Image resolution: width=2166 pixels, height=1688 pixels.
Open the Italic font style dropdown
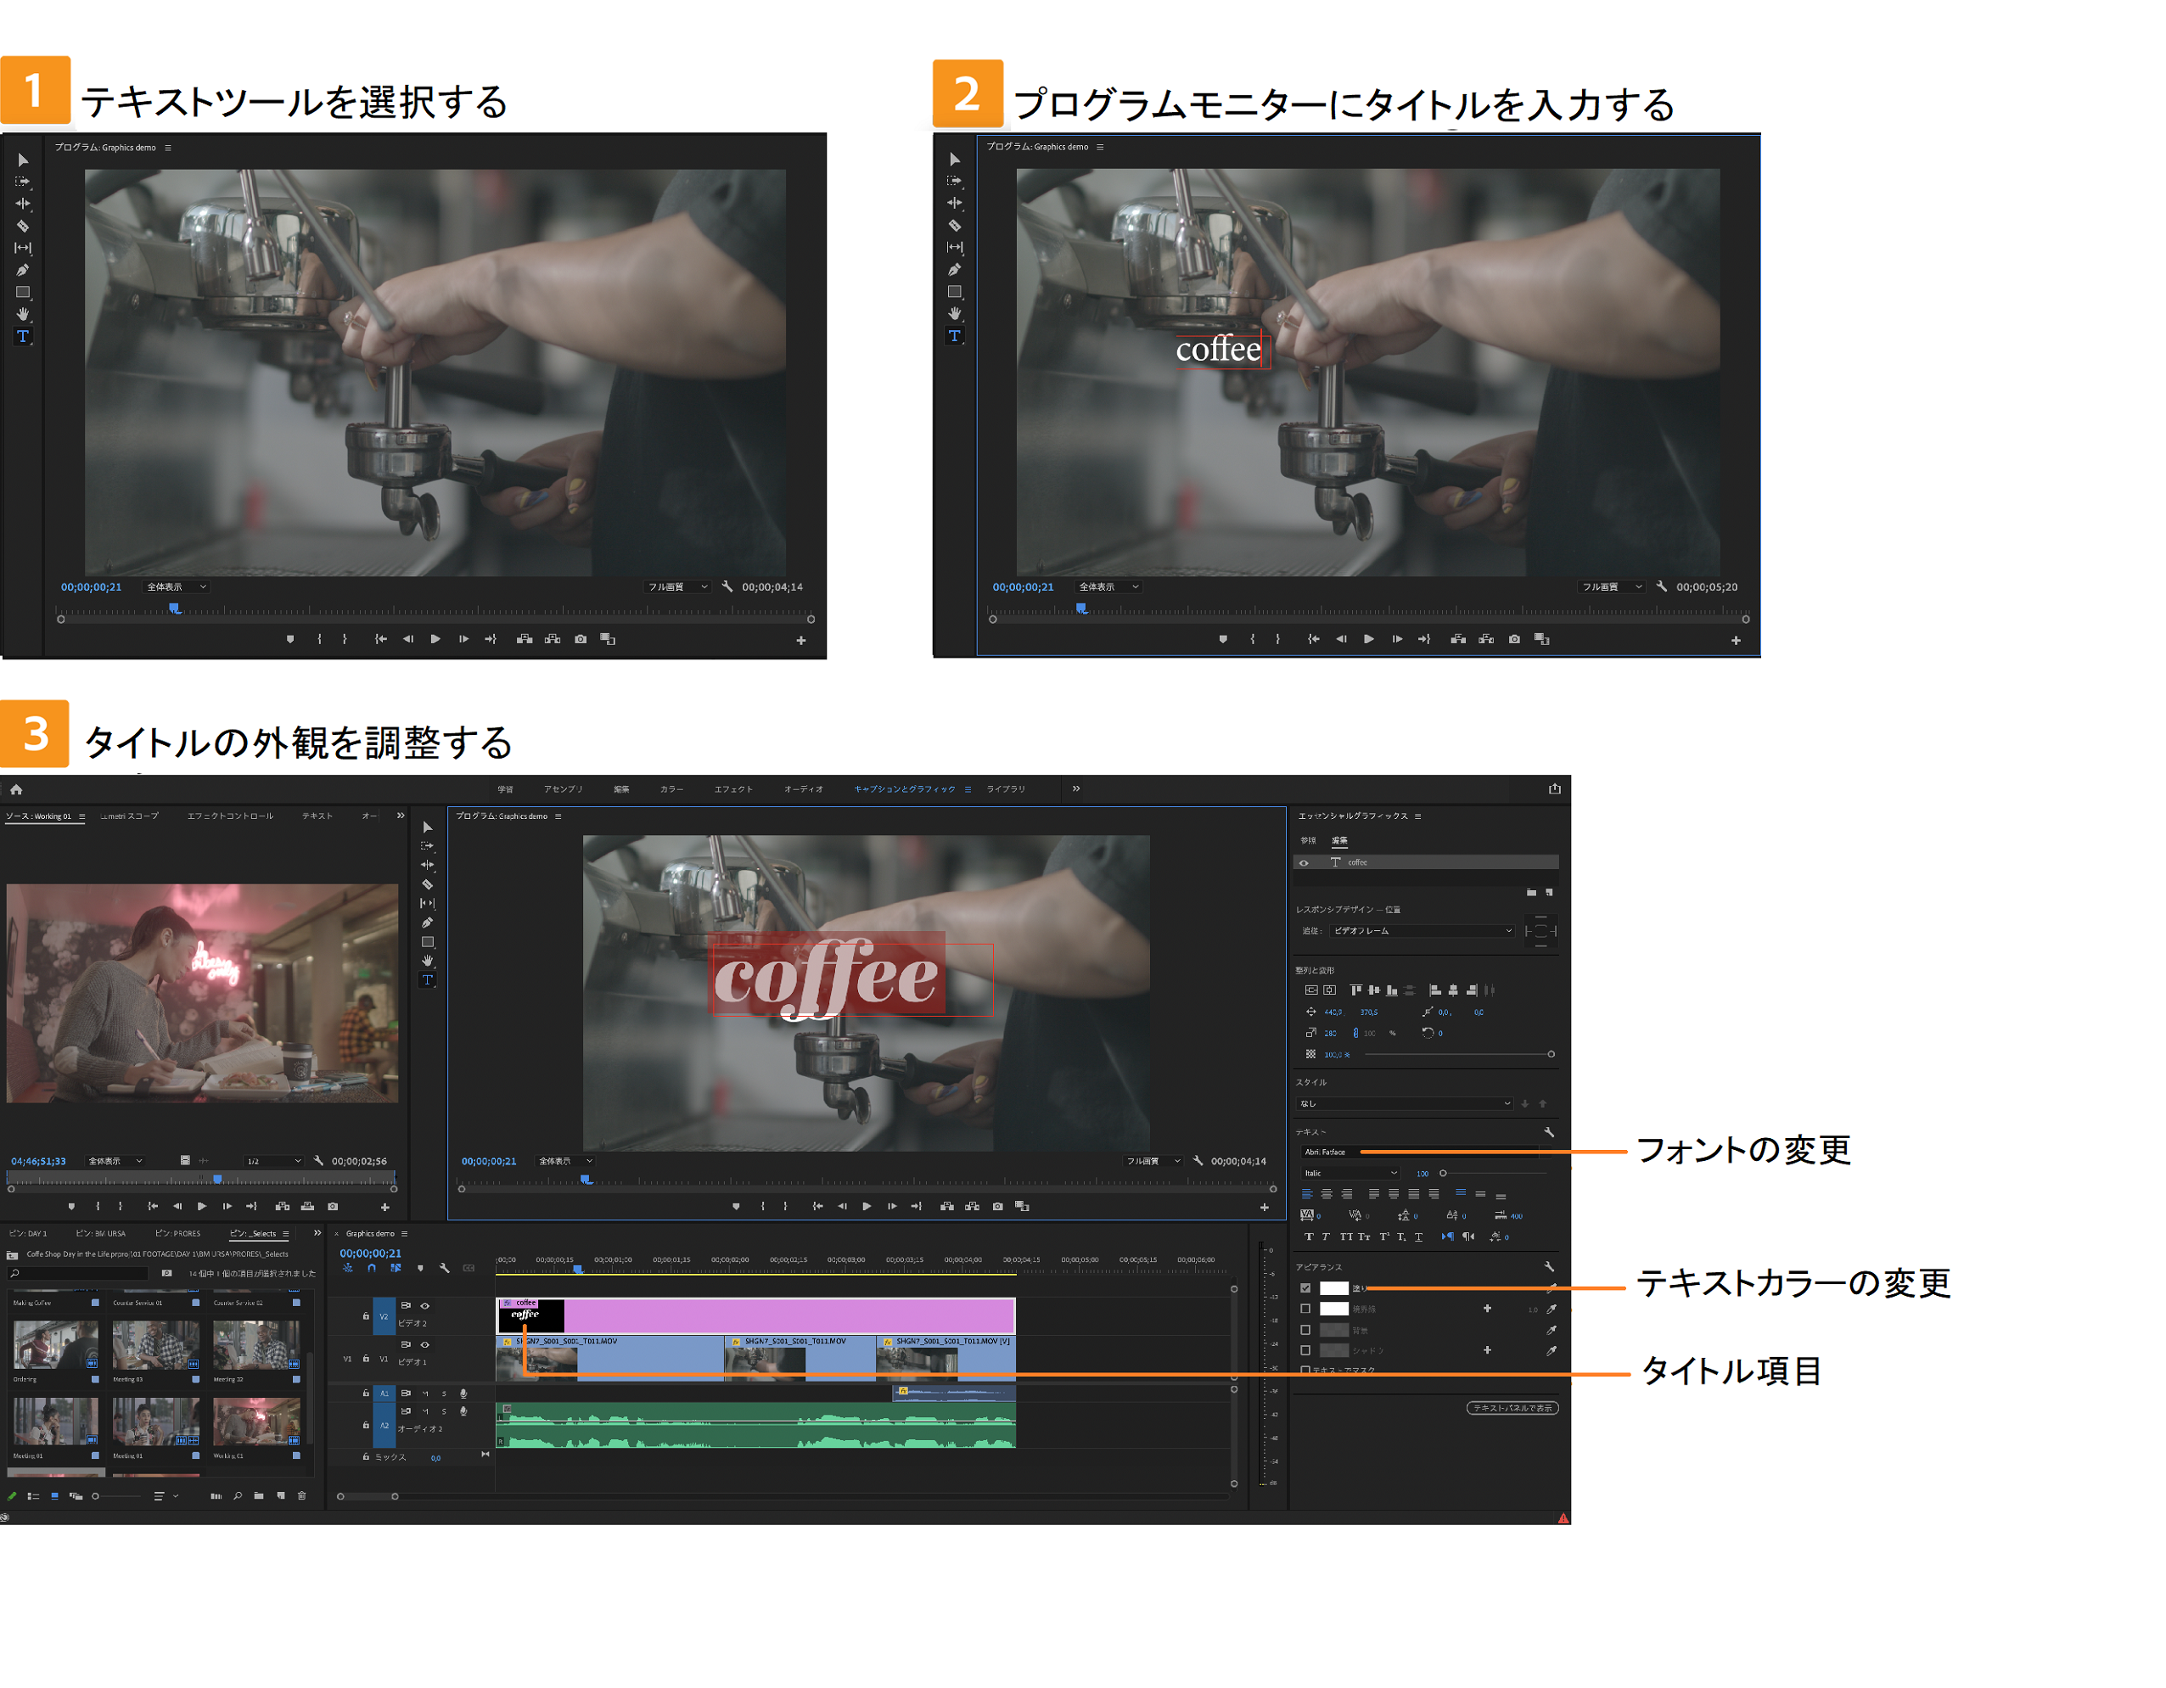click(x=1350, y=1173)
